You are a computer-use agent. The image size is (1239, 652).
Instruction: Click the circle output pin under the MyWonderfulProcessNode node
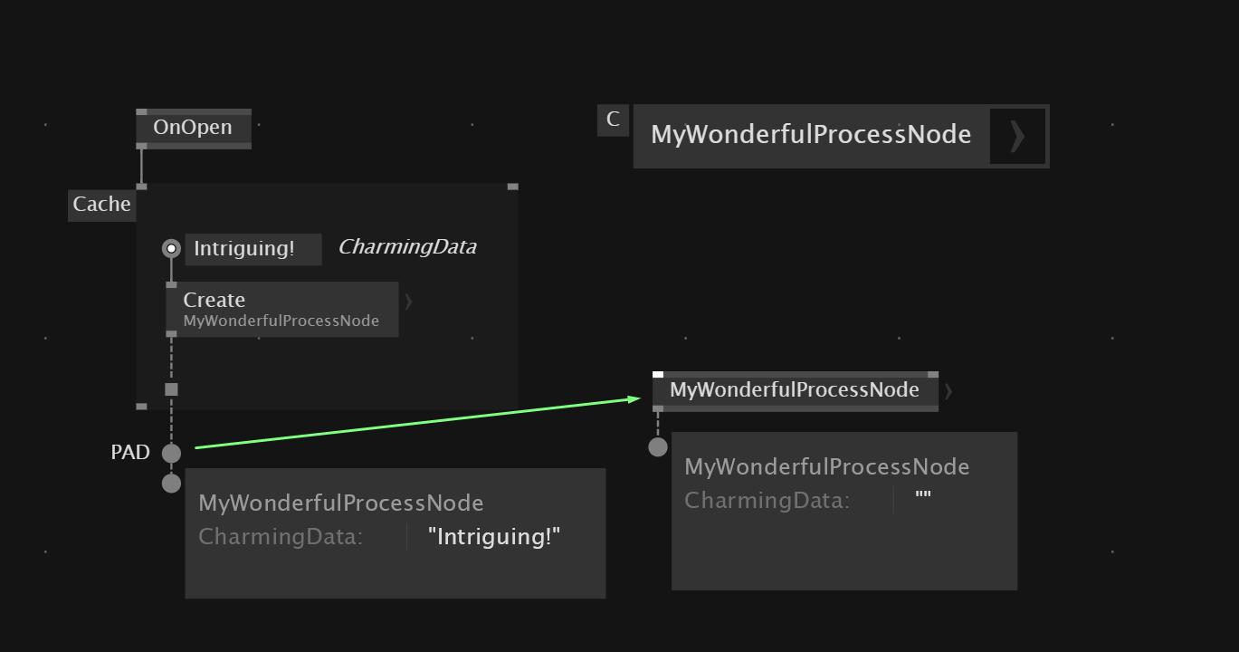point(658,446)
